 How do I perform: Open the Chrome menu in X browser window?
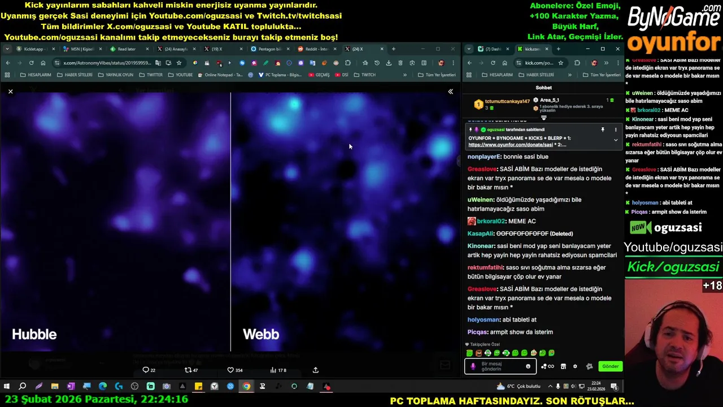click(x=453, y=63)
